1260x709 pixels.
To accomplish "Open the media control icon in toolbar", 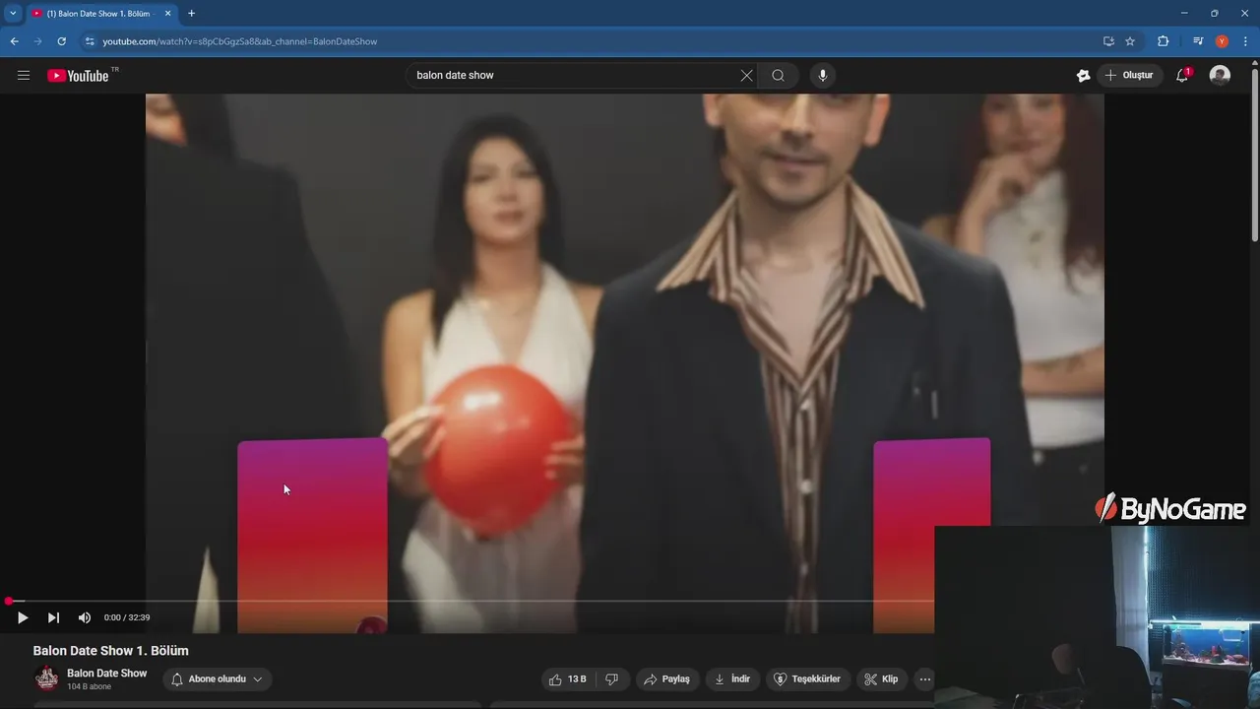I will click(x=1198, y=41).
